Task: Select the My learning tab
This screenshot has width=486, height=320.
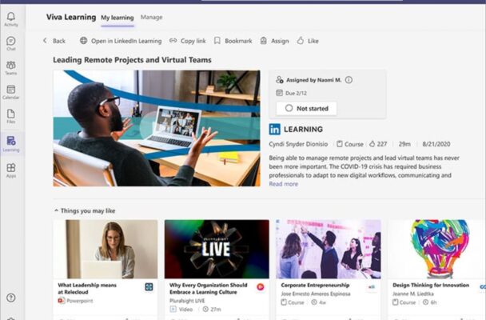Action: point(117,17)
